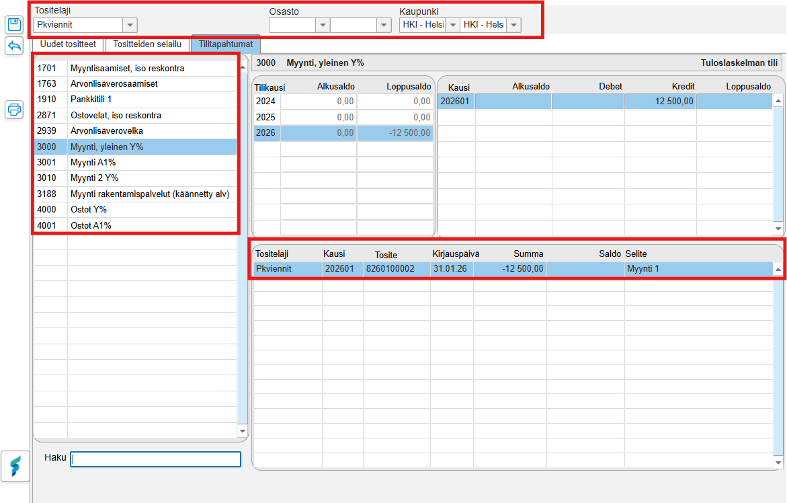
Task: Open the first Osasto dropdown
Action: pyautogui.click(x=323, y=25)
